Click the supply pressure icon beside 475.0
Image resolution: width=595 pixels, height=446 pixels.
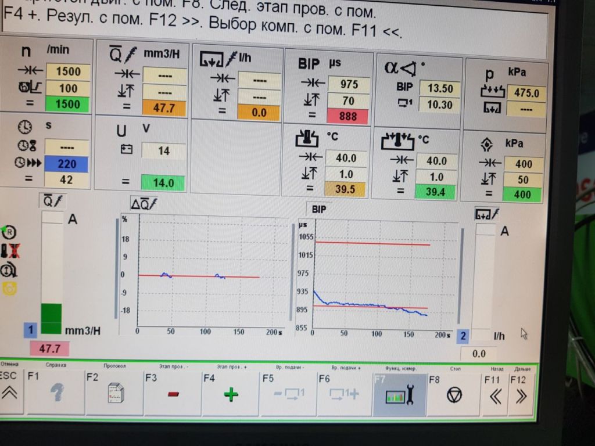(x=493, y=92)
